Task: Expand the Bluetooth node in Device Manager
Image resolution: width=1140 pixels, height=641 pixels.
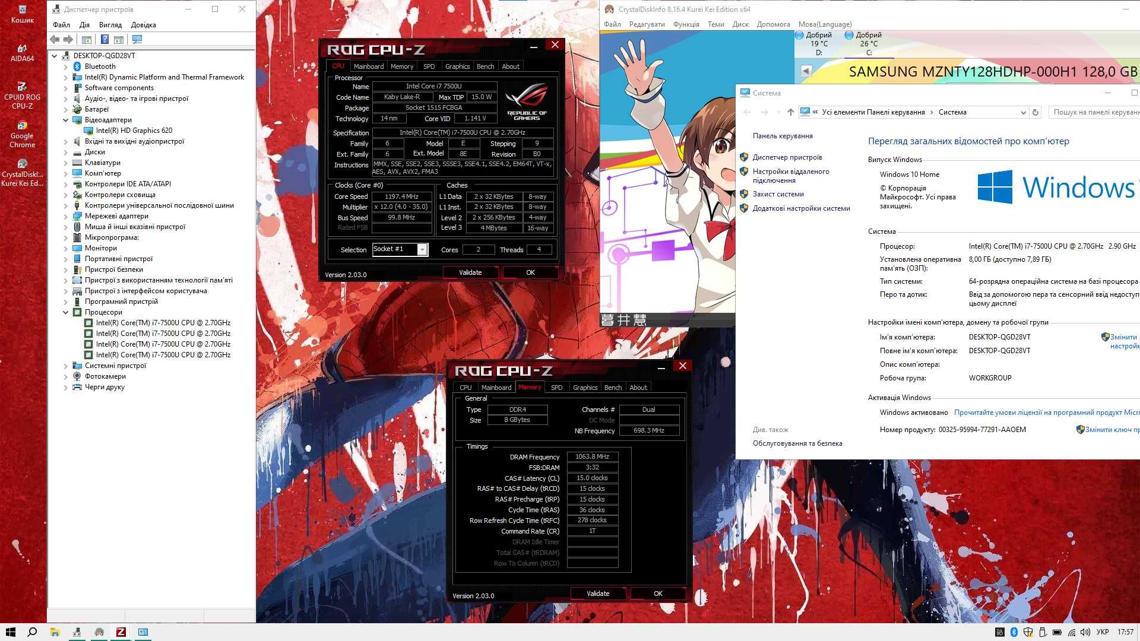Action: pos(66,66)
